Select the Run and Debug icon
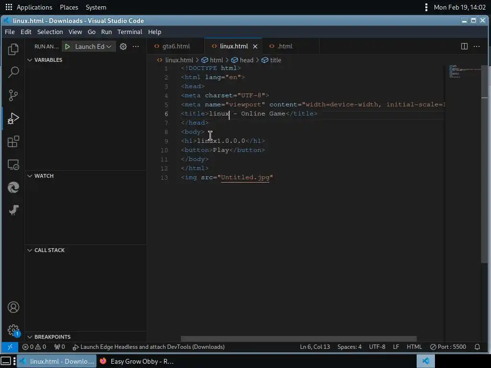 13,118
